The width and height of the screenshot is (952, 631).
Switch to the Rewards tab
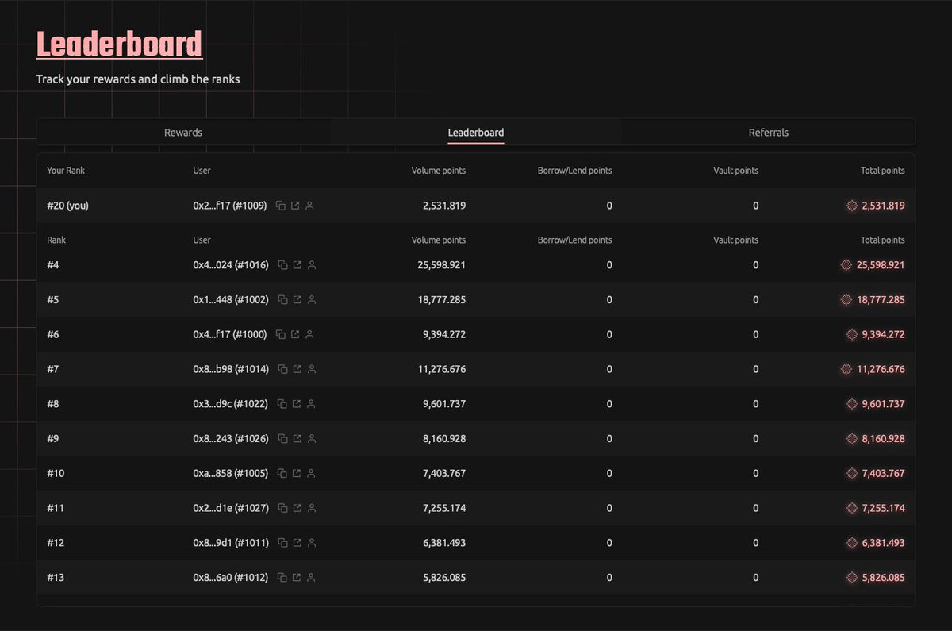(x=183, y=133)
